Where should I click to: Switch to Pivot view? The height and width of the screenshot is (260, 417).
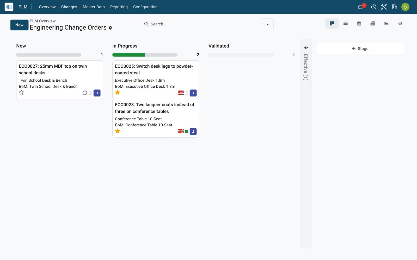(x=373, y=23)
